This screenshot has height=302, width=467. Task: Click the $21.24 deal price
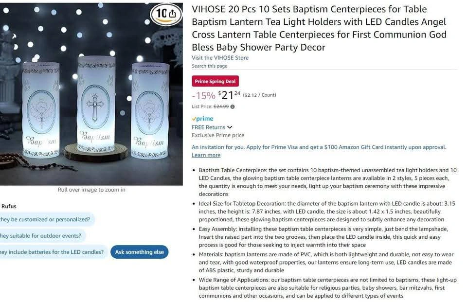click(229, 95)
